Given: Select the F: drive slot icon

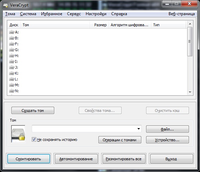Looking at the screenshot, I should 12,44.
